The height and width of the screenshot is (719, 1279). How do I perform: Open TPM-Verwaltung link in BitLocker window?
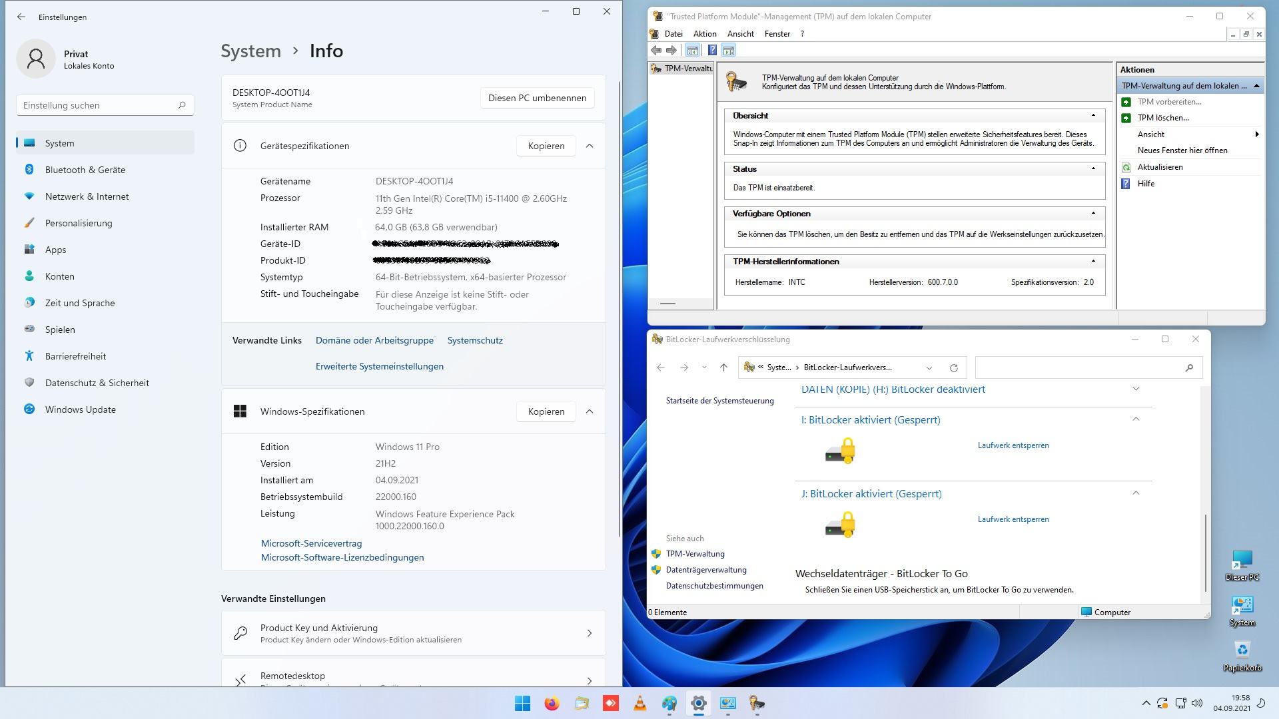(x=695, y=554)
